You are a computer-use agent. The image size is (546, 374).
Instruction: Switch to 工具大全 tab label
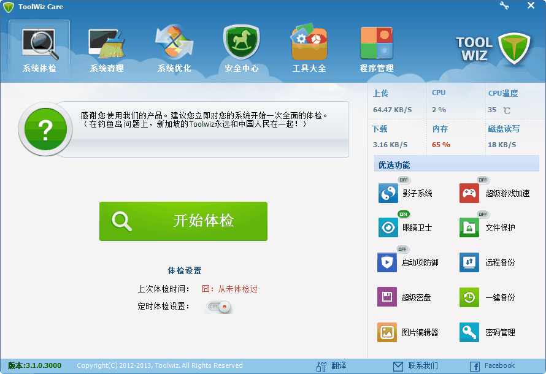(x=309, y=68)
